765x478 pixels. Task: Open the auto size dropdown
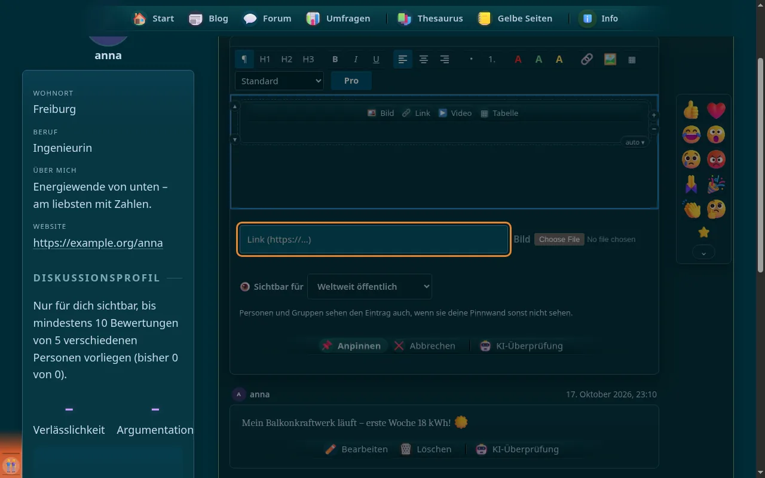635,142
